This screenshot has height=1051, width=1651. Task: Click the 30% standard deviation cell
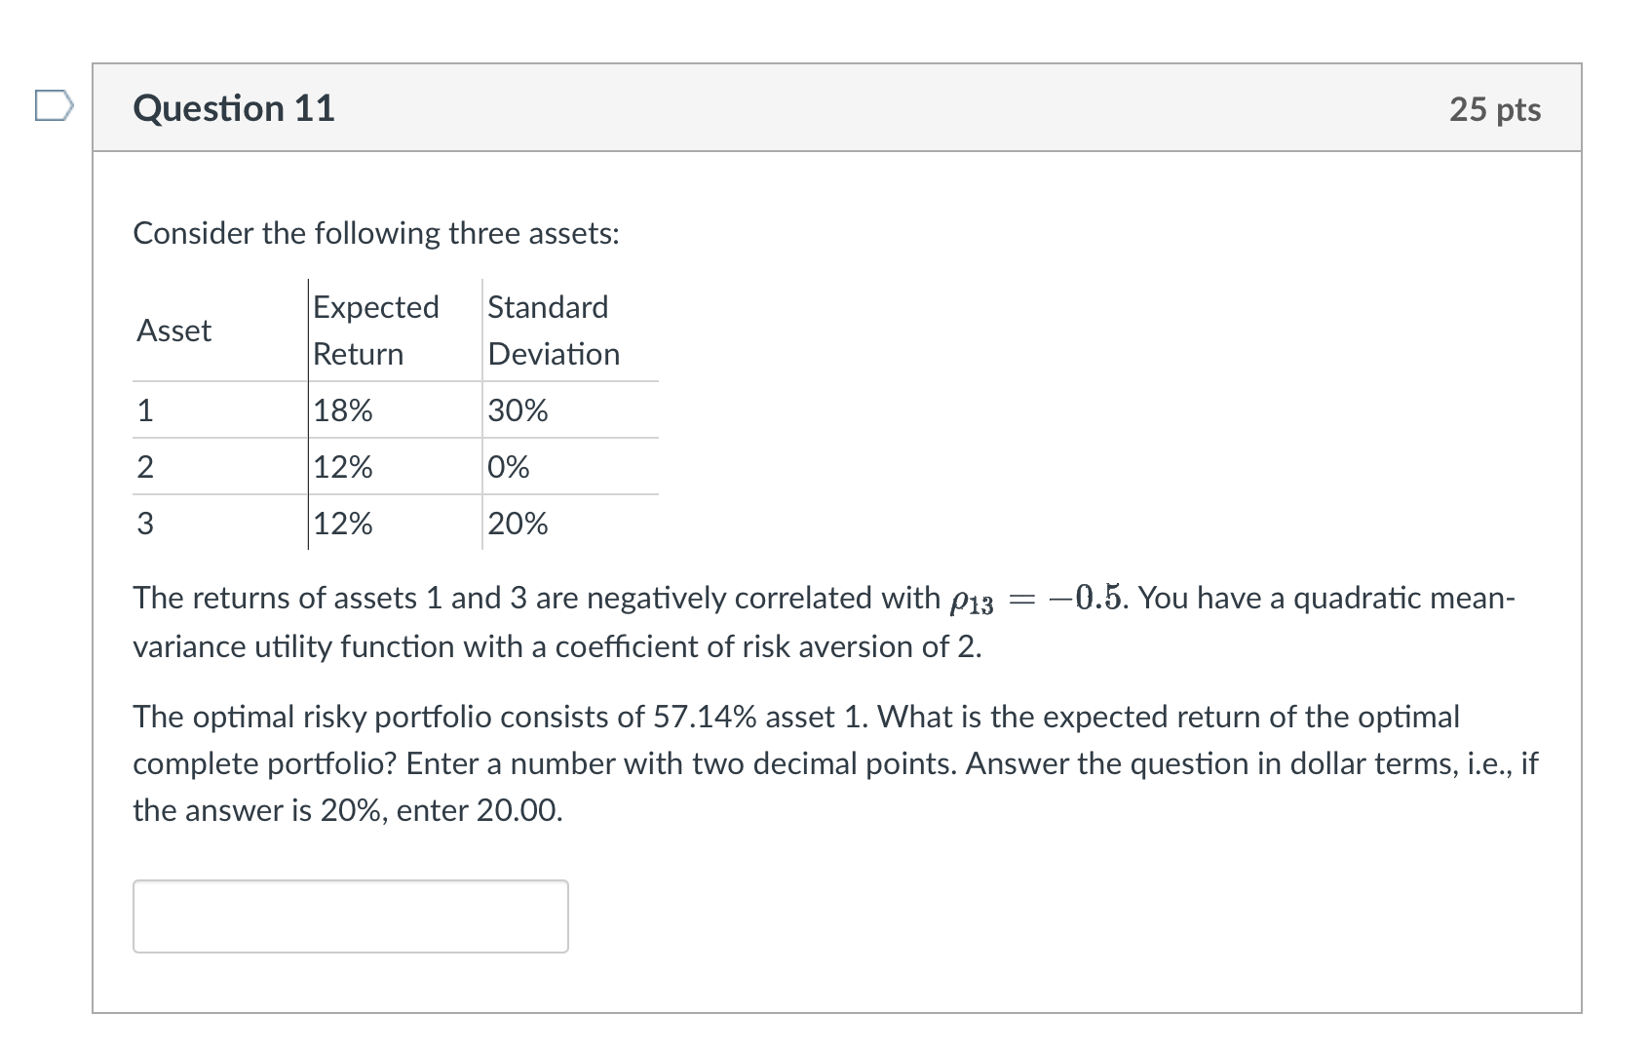tap(517, 410)
